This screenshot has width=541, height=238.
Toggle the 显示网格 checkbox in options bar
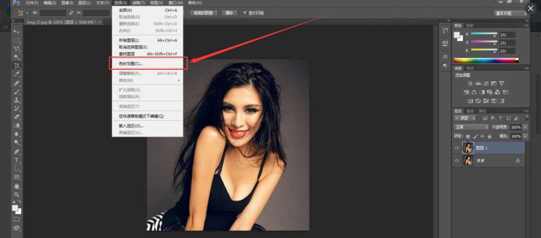(245, 12)
